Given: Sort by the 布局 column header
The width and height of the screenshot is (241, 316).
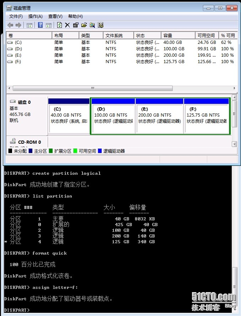Looking at the screenshot, I should 65,35.
